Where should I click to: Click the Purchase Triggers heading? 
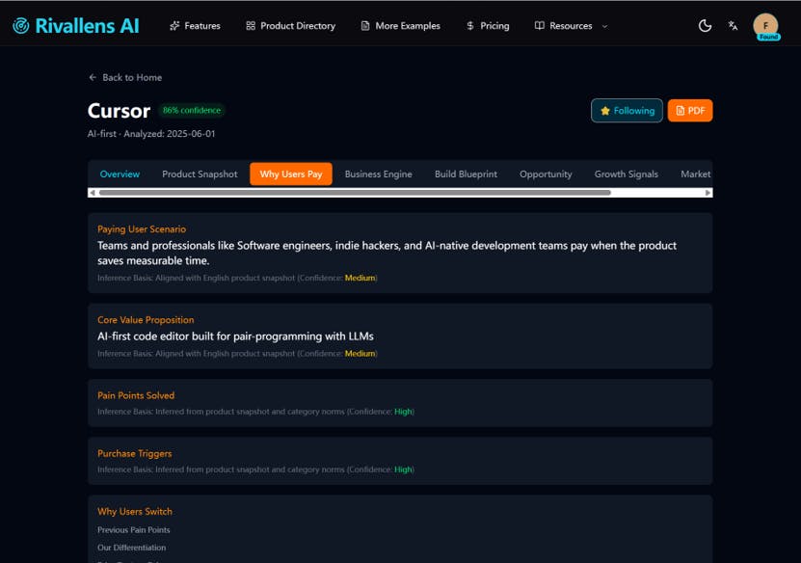[x=134, y=454]
